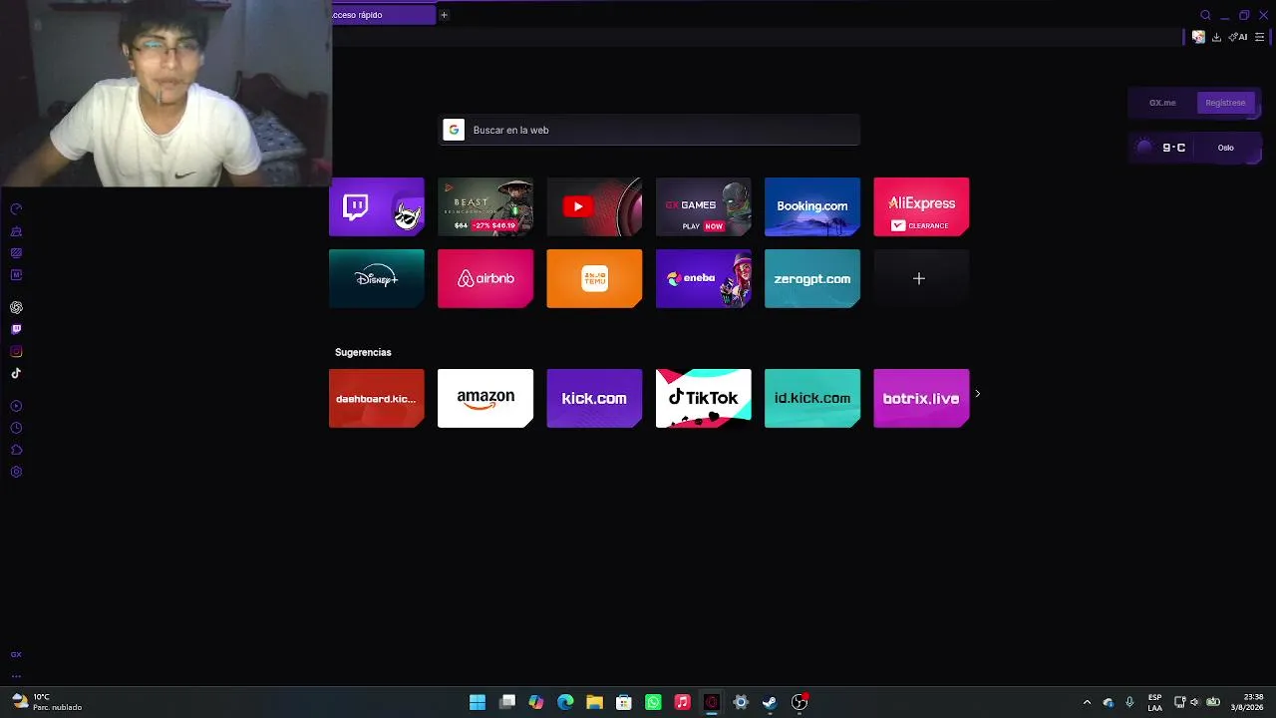Open the square M icon in sidebar

coord(16,275)
